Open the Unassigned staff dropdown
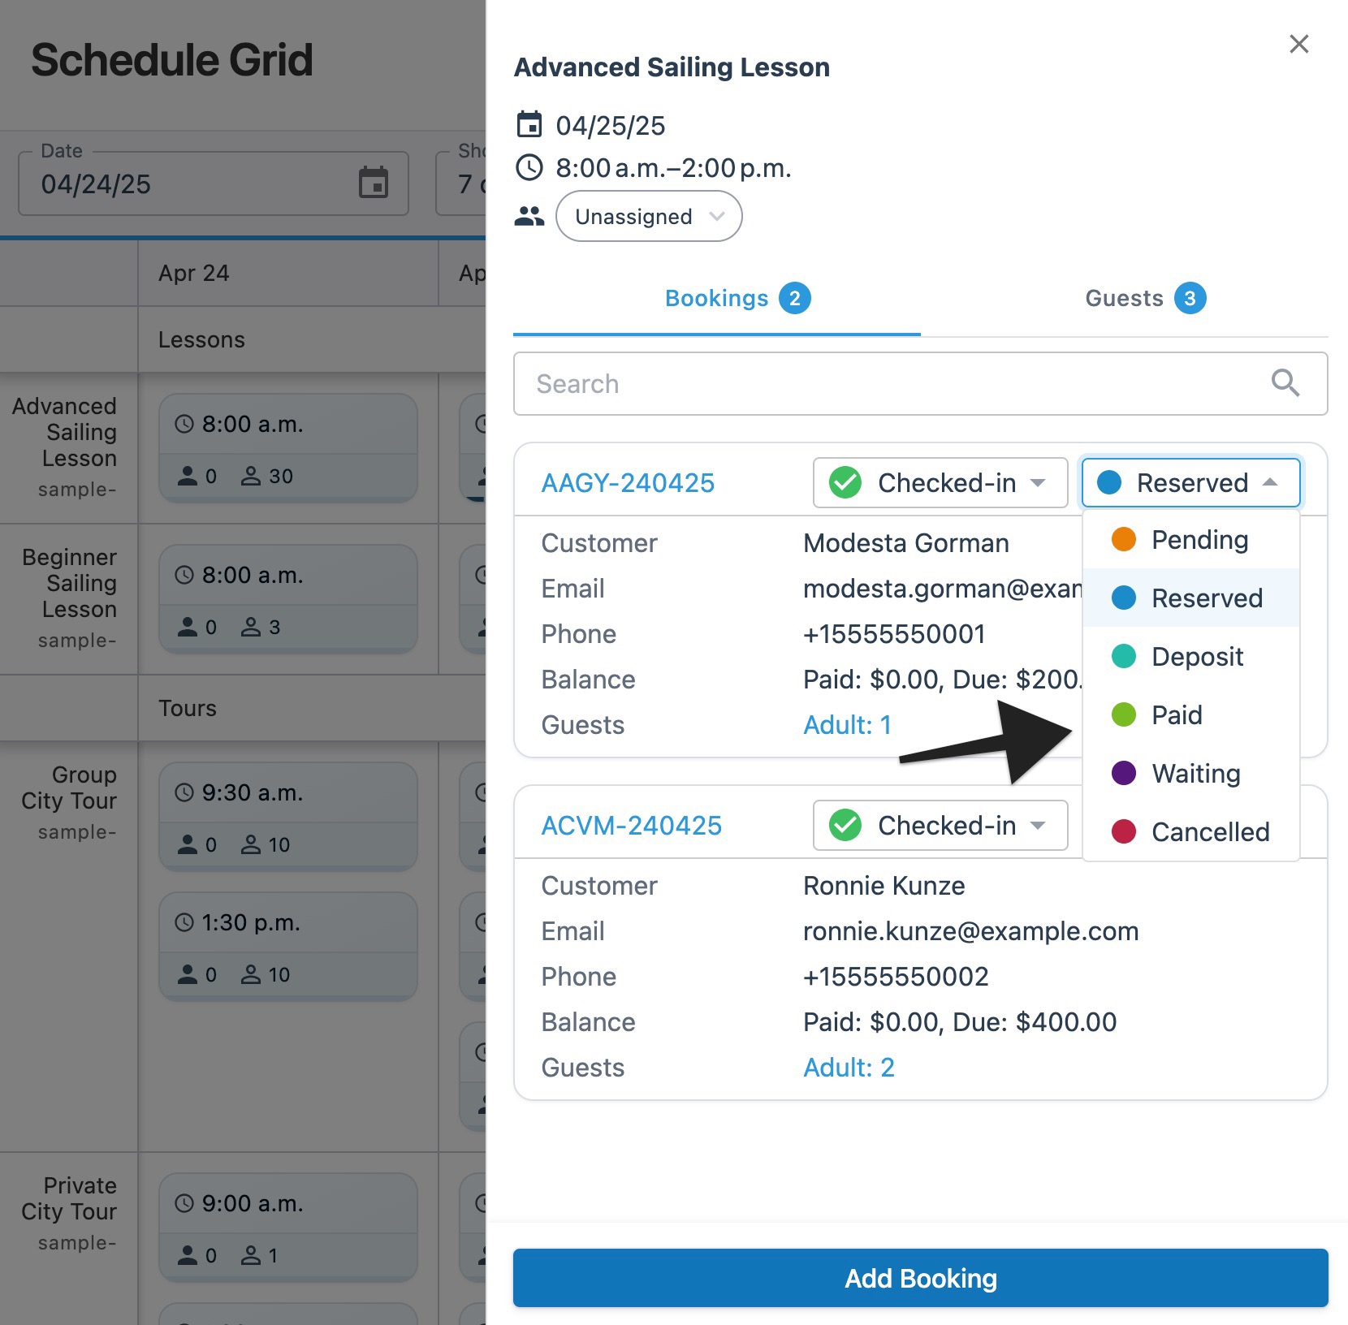This screenshot has height=1325, width=1348. pyautogui.click(x=649, y=216)
